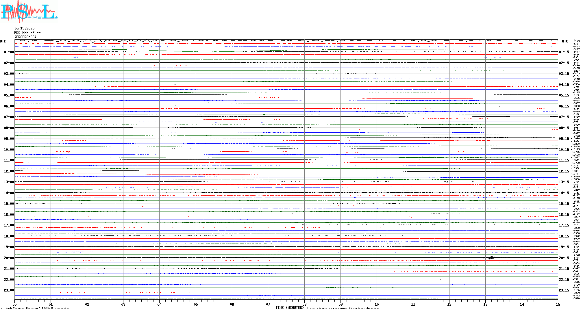581x312 pixels.
Task: Select the 08:00 hour label
Action: pyautogui.click(x=9, y=128)
